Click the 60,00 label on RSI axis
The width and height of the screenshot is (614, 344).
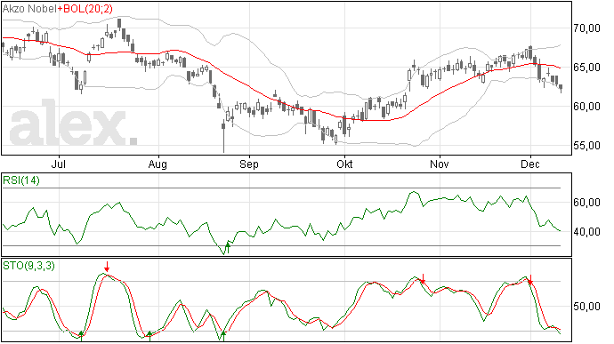[586, 203]
